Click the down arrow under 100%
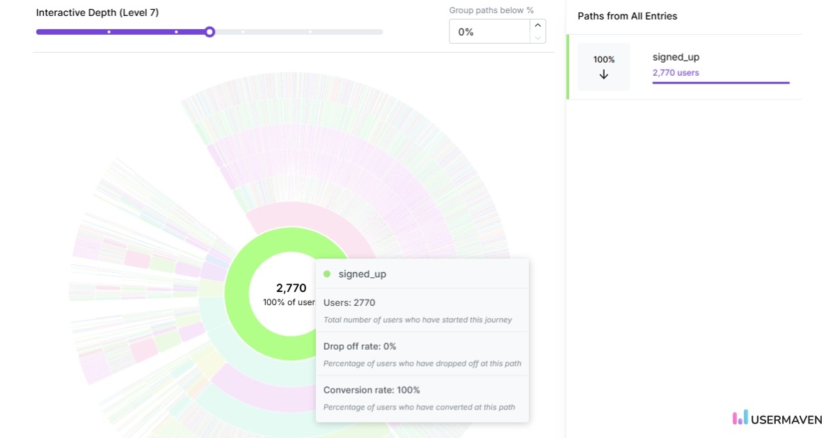Viewport: 835px width, 438px height. click(603, 74)
